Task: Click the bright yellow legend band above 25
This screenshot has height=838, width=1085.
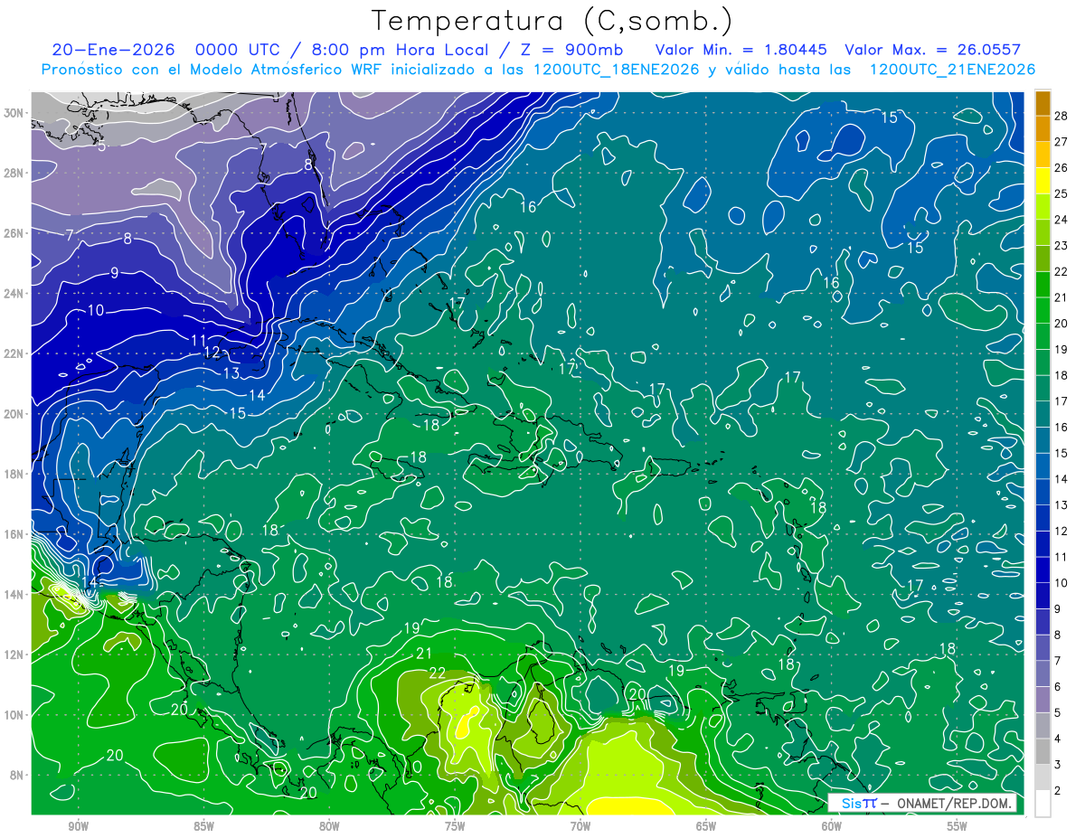Action: (x=1043, y=180)
